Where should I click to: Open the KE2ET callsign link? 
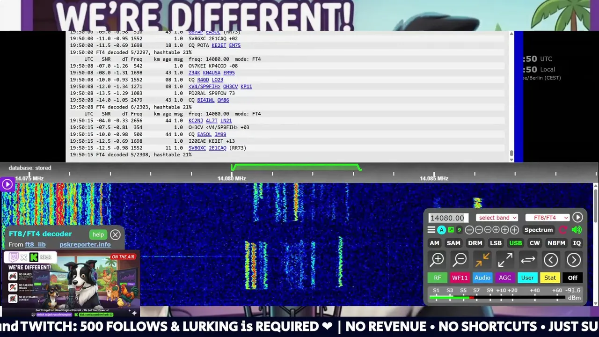(x=219, y=45)
